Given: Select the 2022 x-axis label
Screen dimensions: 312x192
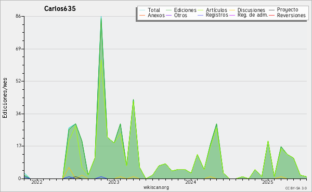Looking at the screenshot, I should pos(37,182).
